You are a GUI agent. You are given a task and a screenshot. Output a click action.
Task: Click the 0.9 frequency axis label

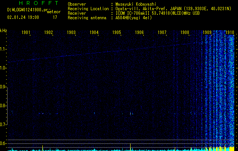(x=3, y=87)
